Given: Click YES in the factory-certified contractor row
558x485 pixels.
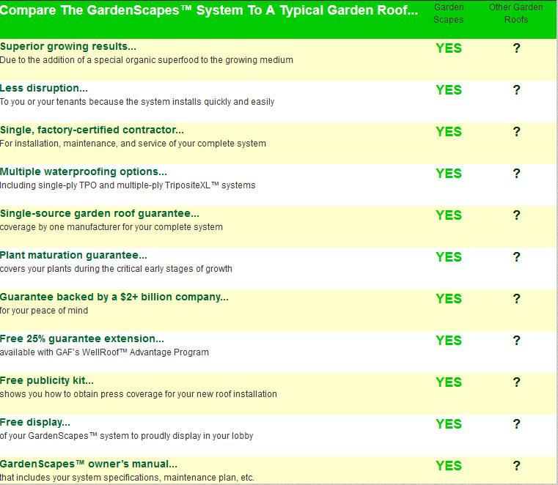Looking at the screenshot, I should pos(449,132).
